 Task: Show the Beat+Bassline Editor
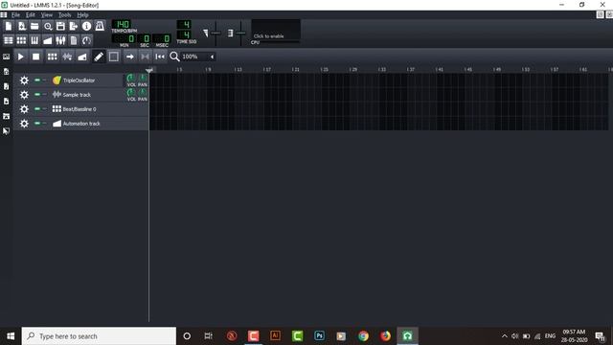tap(22, 40)
